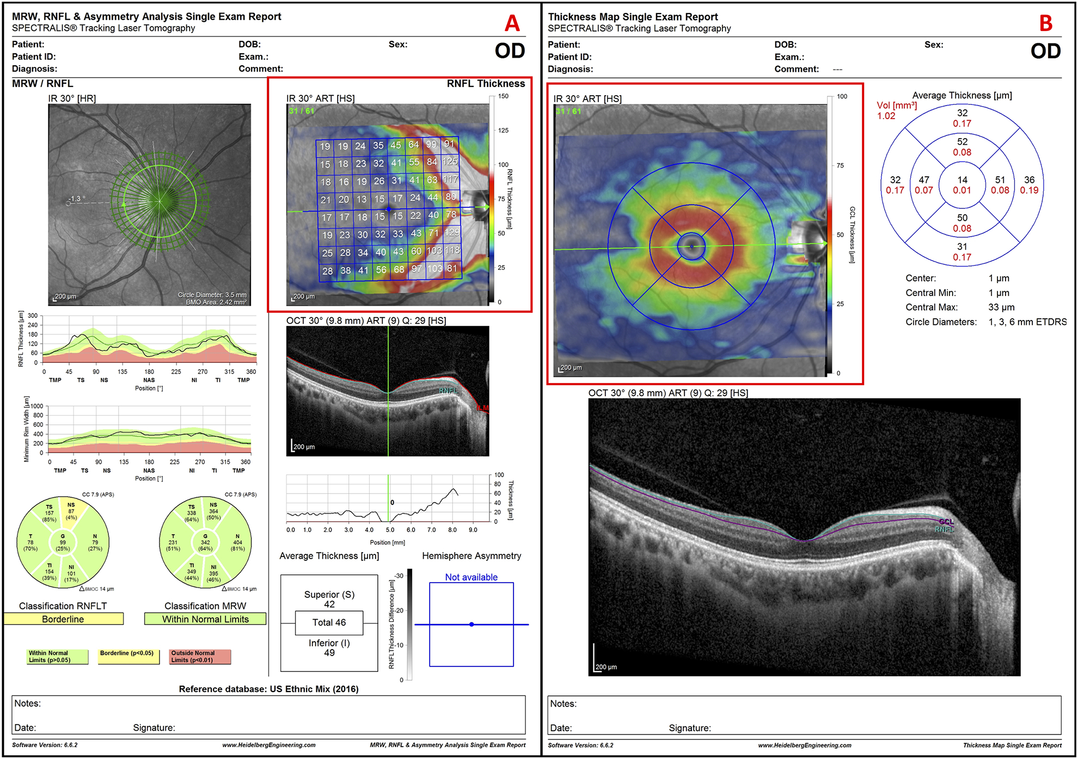The height and width of the screenshot is (759, 1078).
Task: Click the yellow Borderline classification RNFLT bar
Action: pyautogui.click(x=63, y=619)
